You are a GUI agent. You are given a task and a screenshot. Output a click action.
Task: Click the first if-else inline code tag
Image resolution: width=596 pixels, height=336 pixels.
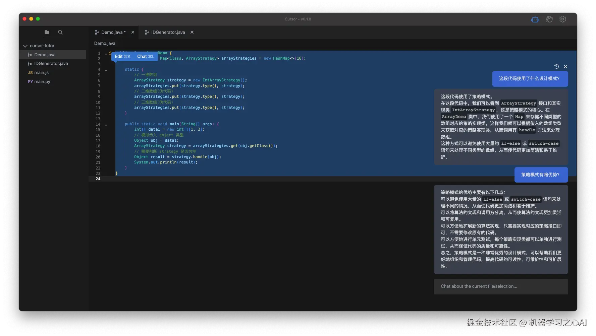pos(510,144)
